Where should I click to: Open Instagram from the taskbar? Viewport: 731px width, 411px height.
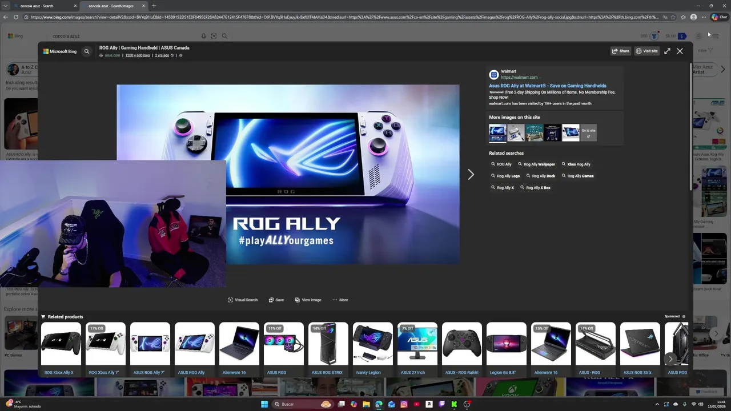[404, 404]
